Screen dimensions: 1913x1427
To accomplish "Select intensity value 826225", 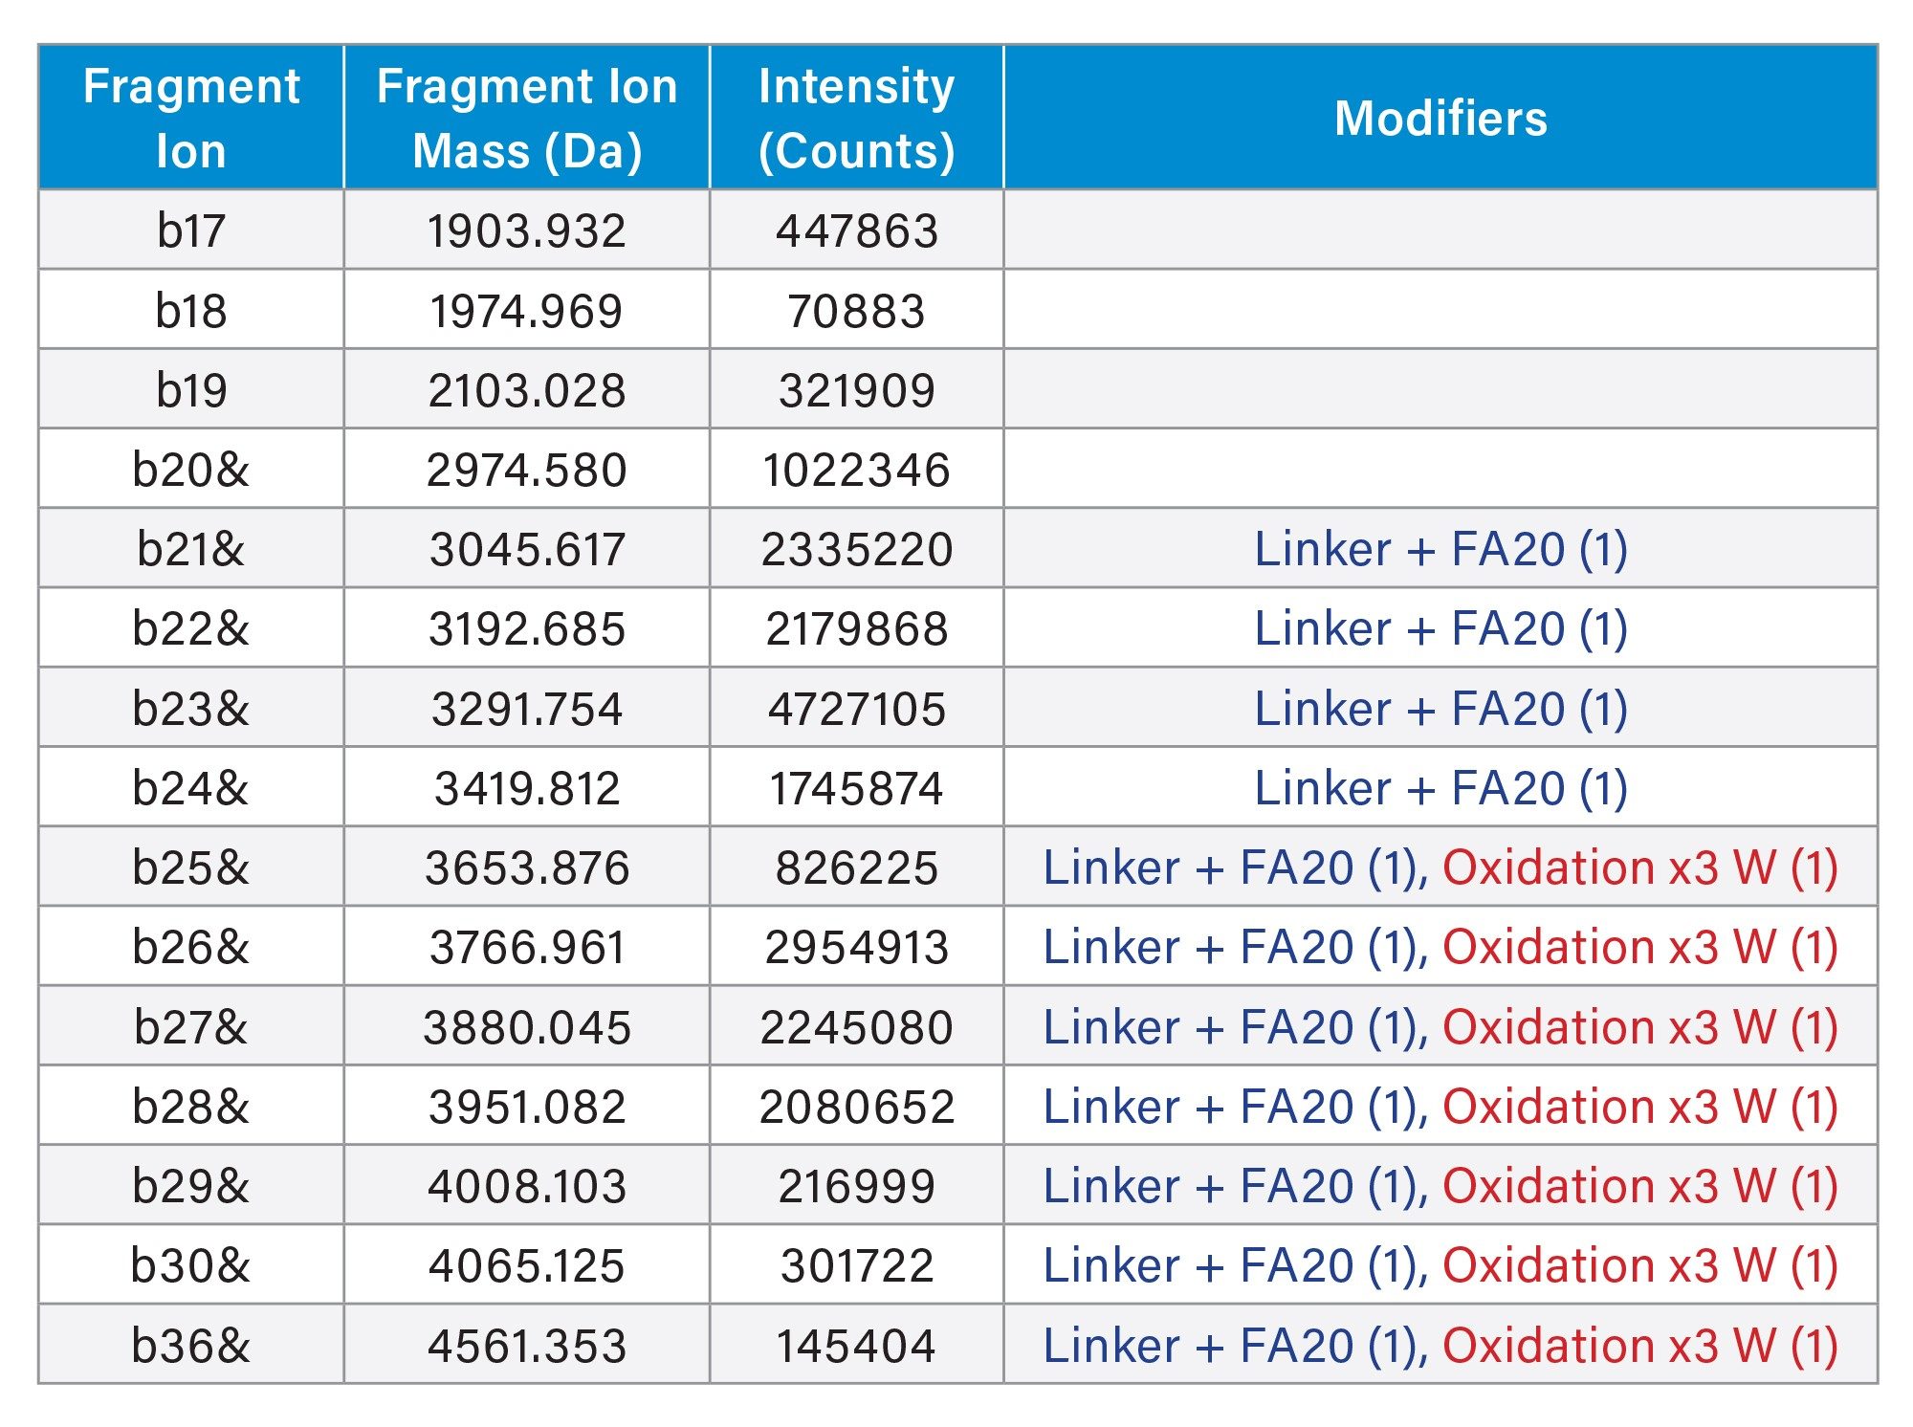I will click(x=857, y=868).
